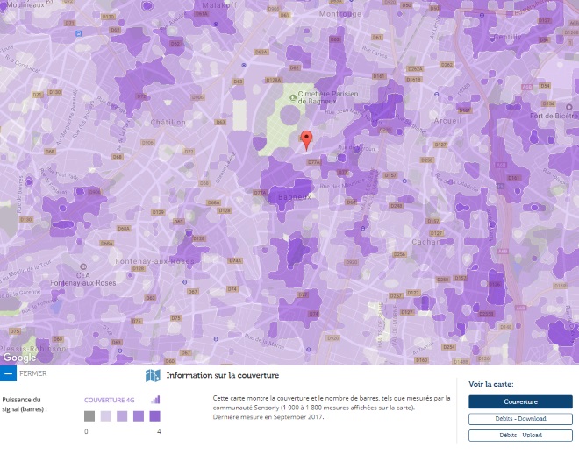Click the coverage map icon beside Information heading
The width and height of the screenshot is (579, 454).
(153, 376)
